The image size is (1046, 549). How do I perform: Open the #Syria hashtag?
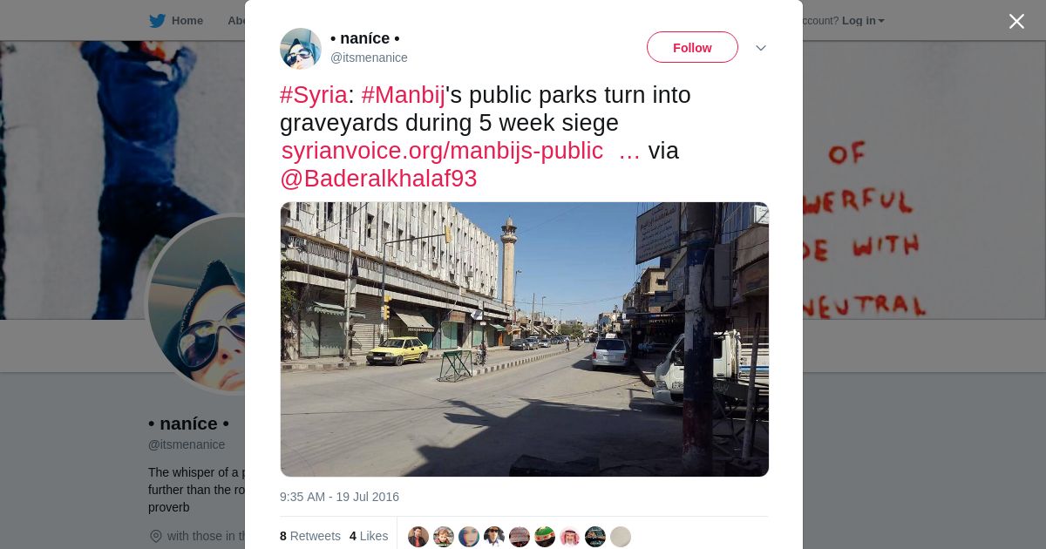coord(314,95)
